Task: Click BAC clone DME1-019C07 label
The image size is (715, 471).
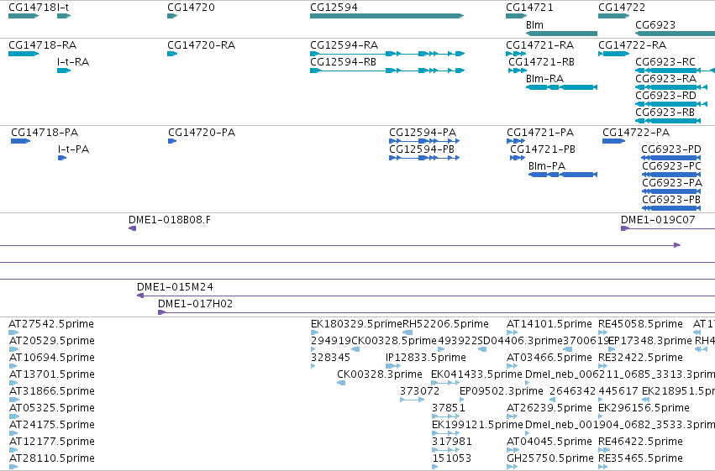Action: click(658, 220)
